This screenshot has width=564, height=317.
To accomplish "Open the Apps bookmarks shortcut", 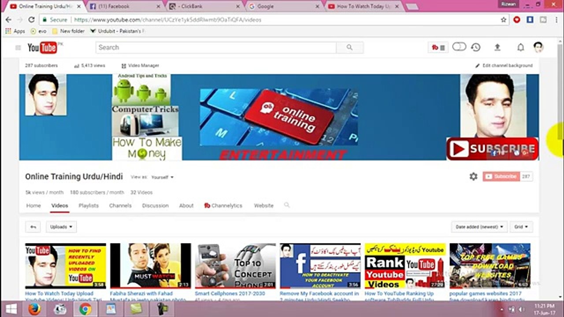I will 15,31.
